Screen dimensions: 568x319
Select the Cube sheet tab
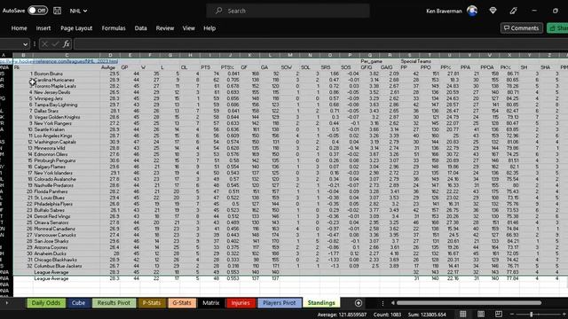pyautogui.click(x=78, y=303)
